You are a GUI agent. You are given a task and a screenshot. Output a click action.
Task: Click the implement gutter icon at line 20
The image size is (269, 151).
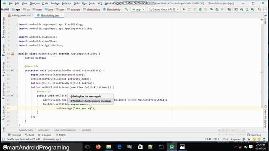coord(12,96)
